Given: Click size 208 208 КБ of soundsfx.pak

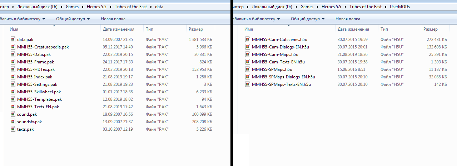Looking at the screenshot, I should tap(202, 122).
